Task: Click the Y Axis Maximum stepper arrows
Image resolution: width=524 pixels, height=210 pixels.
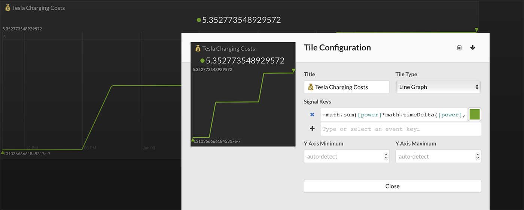Action: click(x=477, y=157)
